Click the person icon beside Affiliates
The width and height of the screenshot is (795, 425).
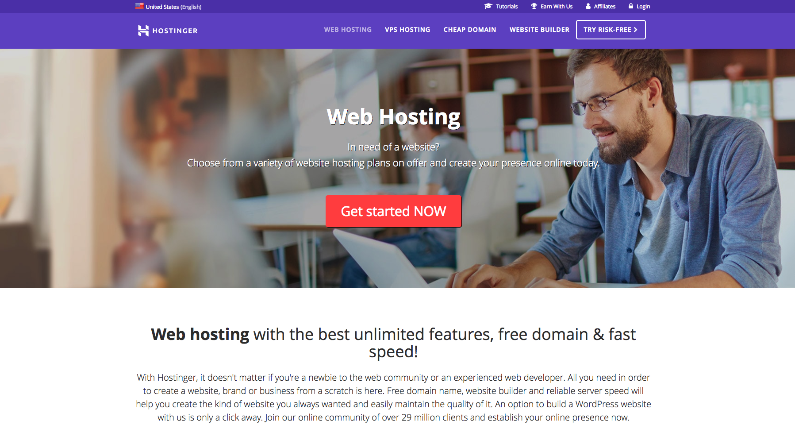(x=588, y=6)
